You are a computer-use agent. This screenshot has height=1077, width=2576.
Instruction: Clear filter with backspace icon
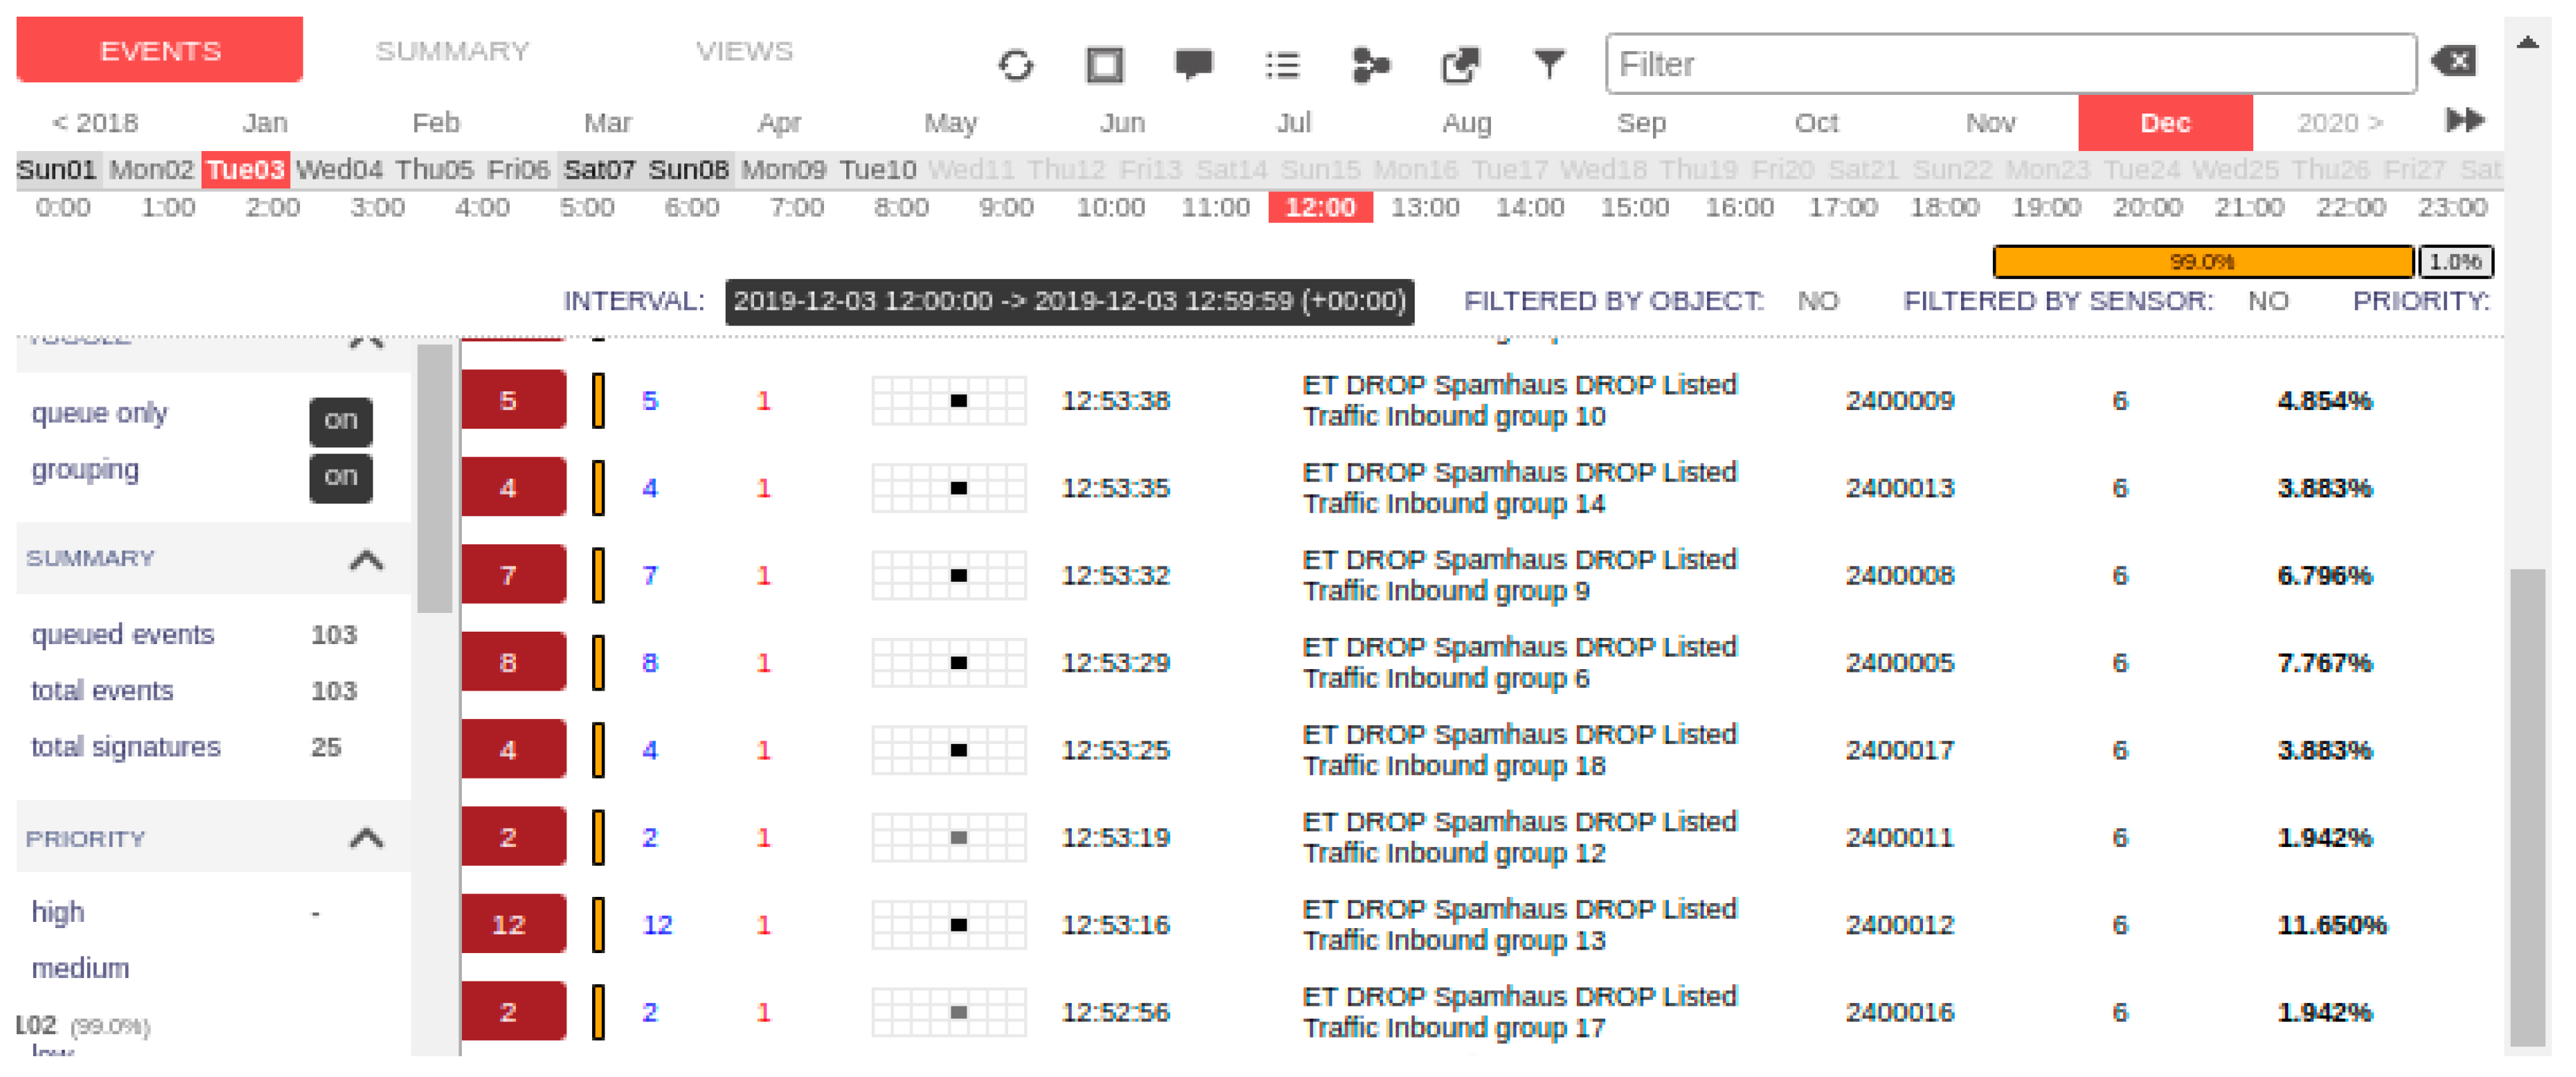2454,62
